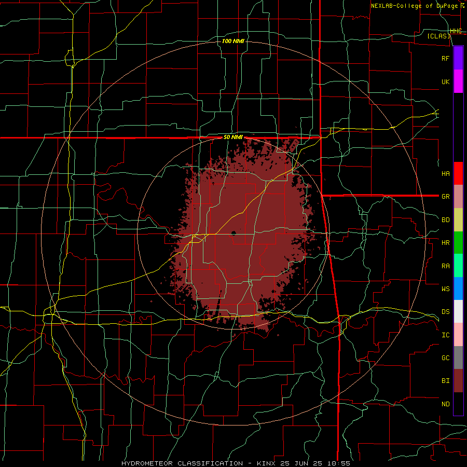
Task: Select the yellow BD legend swatch
Action: (458, 219)
